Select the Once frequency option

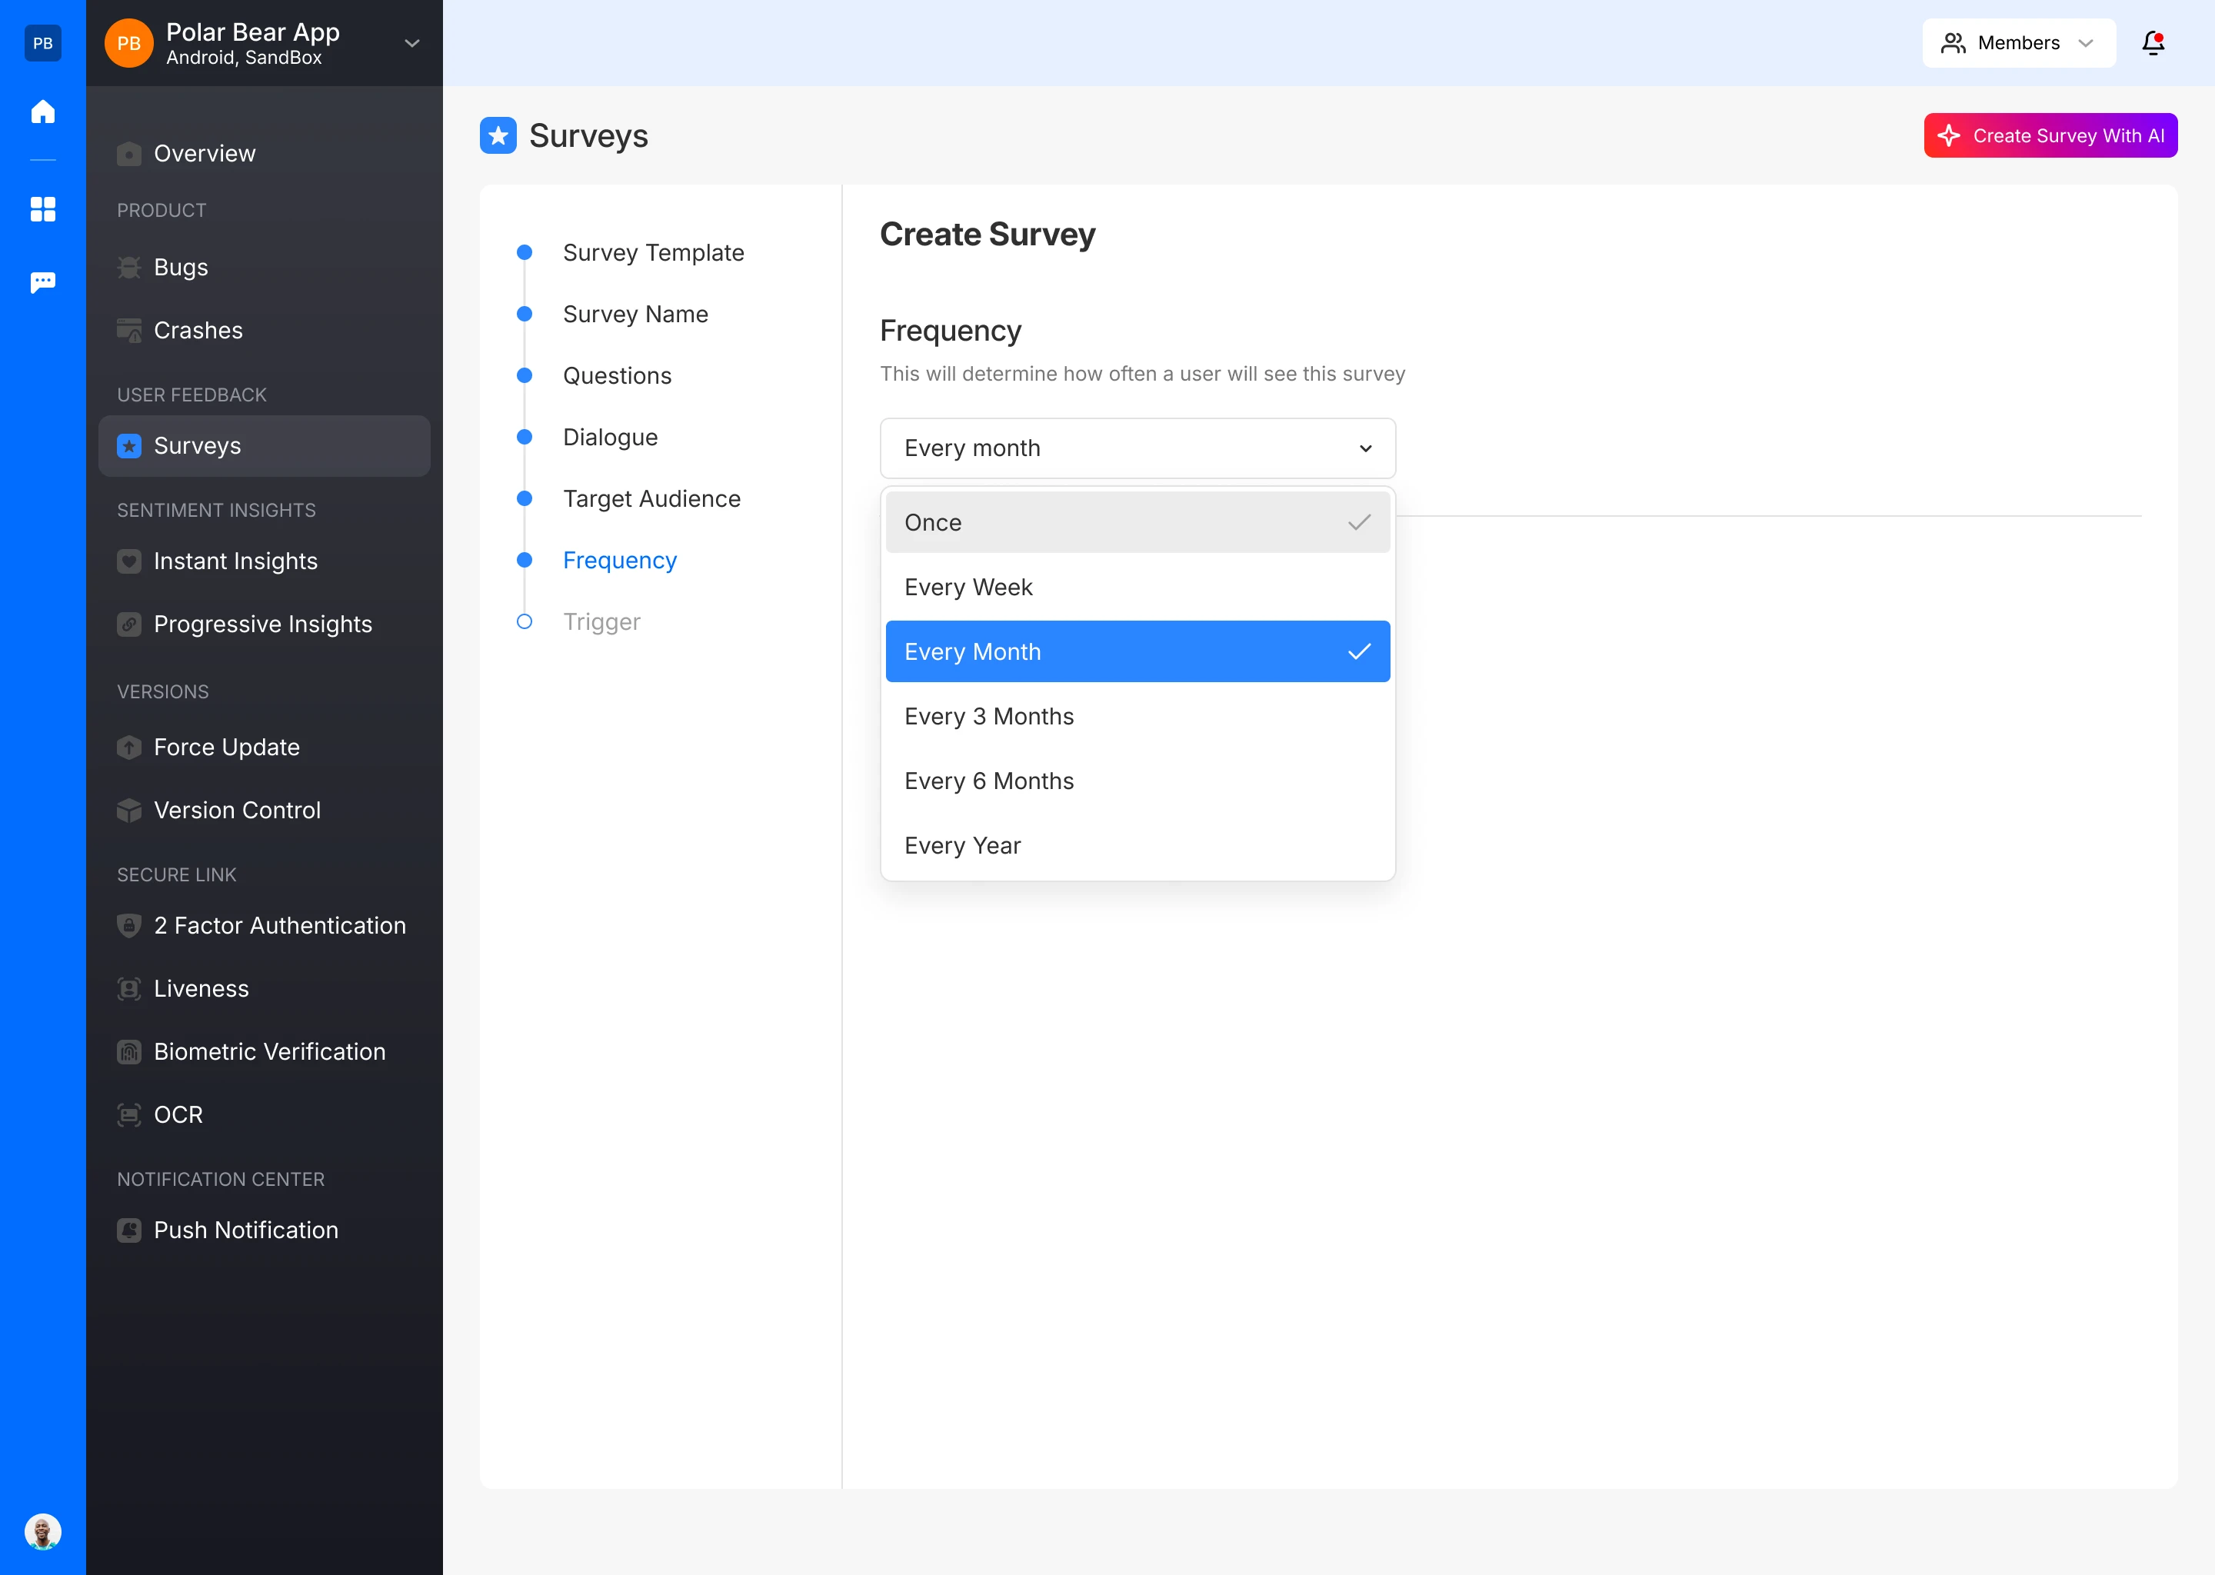(1137, 521)
